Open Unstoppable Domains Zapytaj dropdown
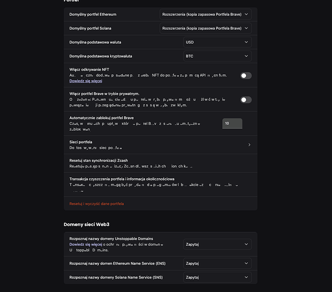This screenshot has height=292, width=332. 217,244
